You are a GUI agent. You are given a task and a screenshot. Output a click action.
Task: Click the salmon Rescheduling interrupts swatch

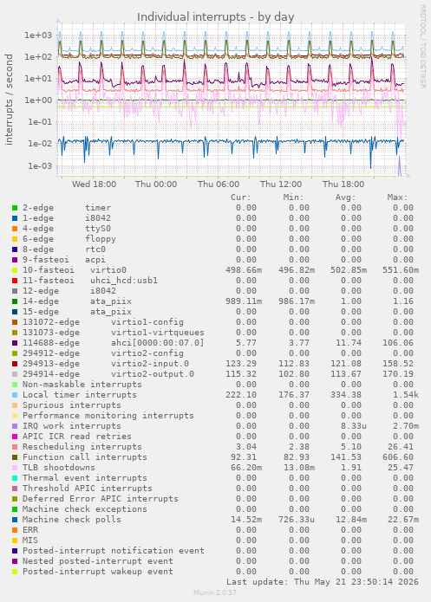[15, 447]
